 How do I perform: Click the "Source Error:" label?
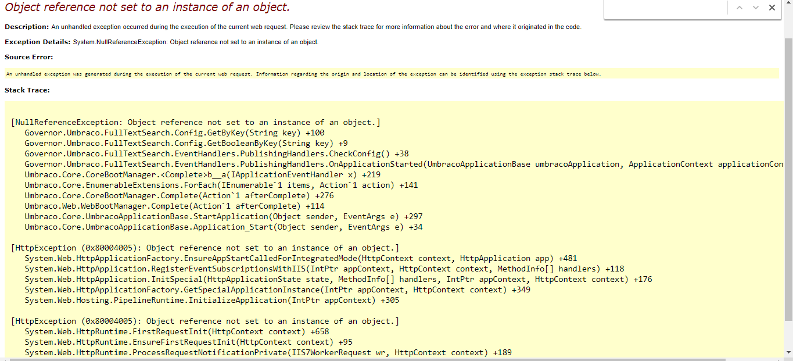click(x=29, y=57)
